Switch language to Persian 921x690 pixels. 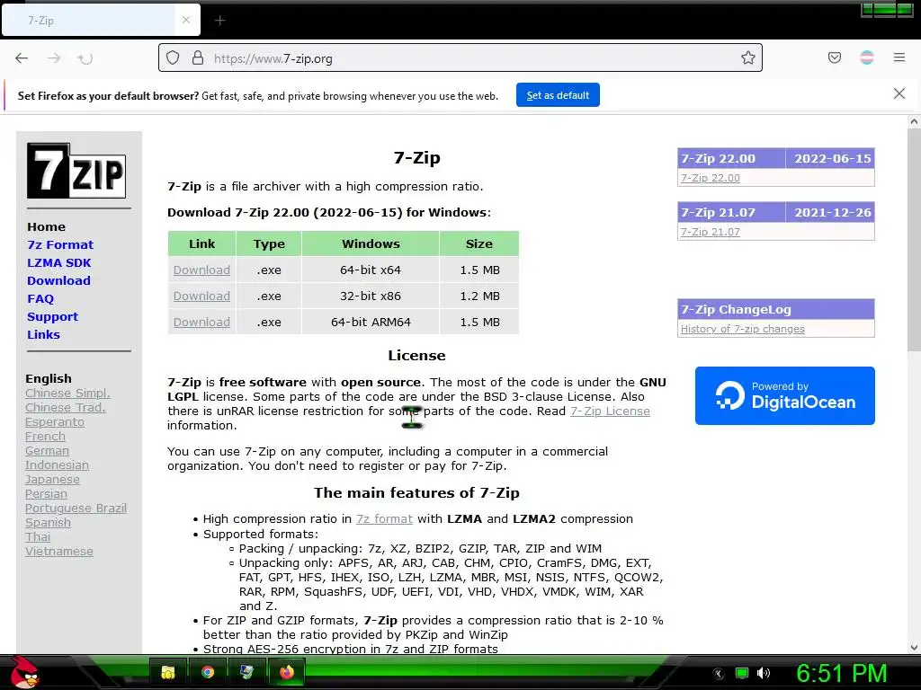(46, 494)
